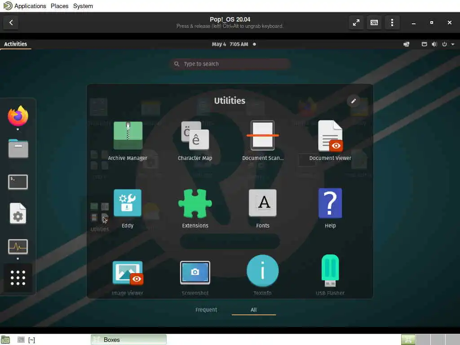The width and height of the screenshot is (460, 345).
Task: Click the May 4 7:05 AM clock
Action: click(230, 44)
